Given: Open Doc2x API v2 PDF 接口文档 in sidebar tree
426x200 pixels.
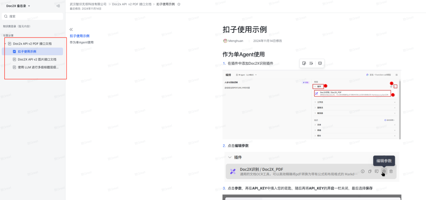Looking at the screenshot, I should (32, 44).
